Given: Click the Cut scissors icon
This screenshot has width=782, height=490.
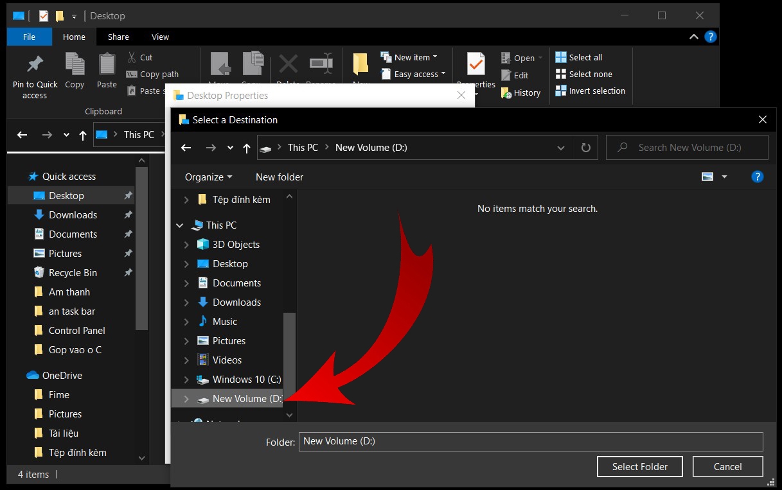Looking at the screenshot, I should (132, 57).
